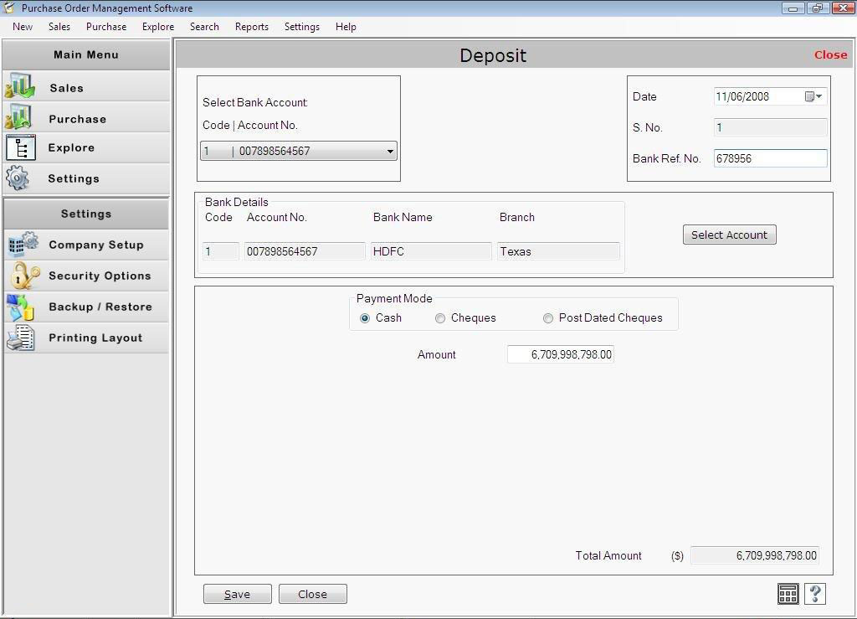The width and height of the screenshot is (857, 619).
Task: Open the calculator icon near Save button
Action: [788, 593]
